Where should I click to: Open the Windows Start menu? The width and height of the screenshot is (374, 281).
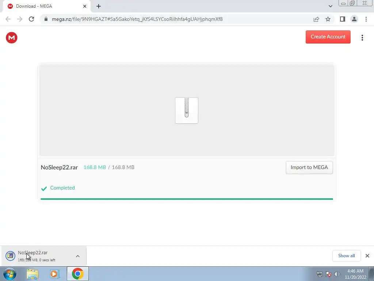pos(10,274)
